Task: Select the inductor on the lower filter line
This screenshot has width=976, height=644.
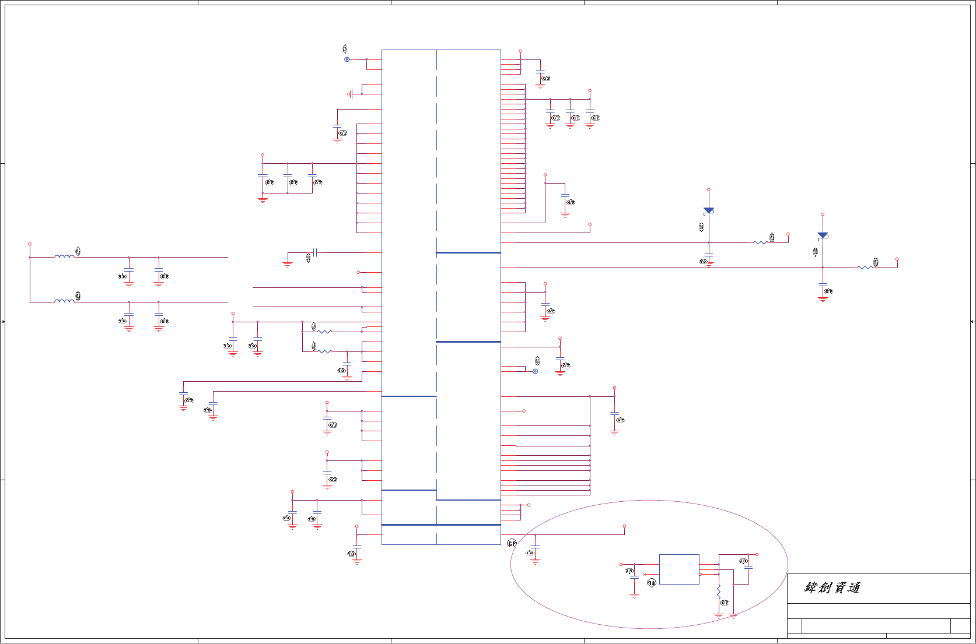Action: tap(64, 301)
